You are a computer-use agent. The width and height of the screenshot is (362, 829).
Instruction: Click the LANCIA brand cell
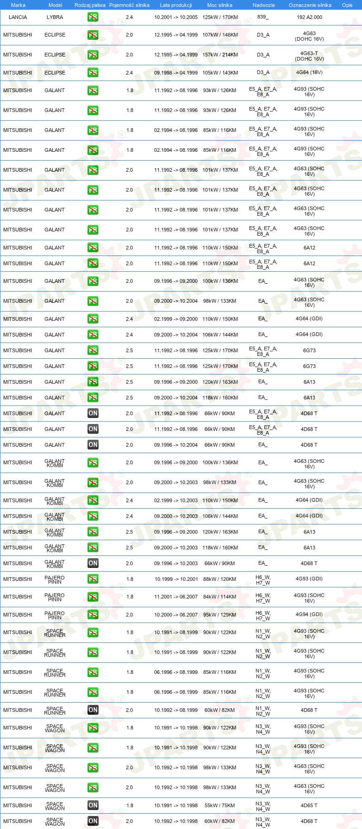tap(18, 17)
